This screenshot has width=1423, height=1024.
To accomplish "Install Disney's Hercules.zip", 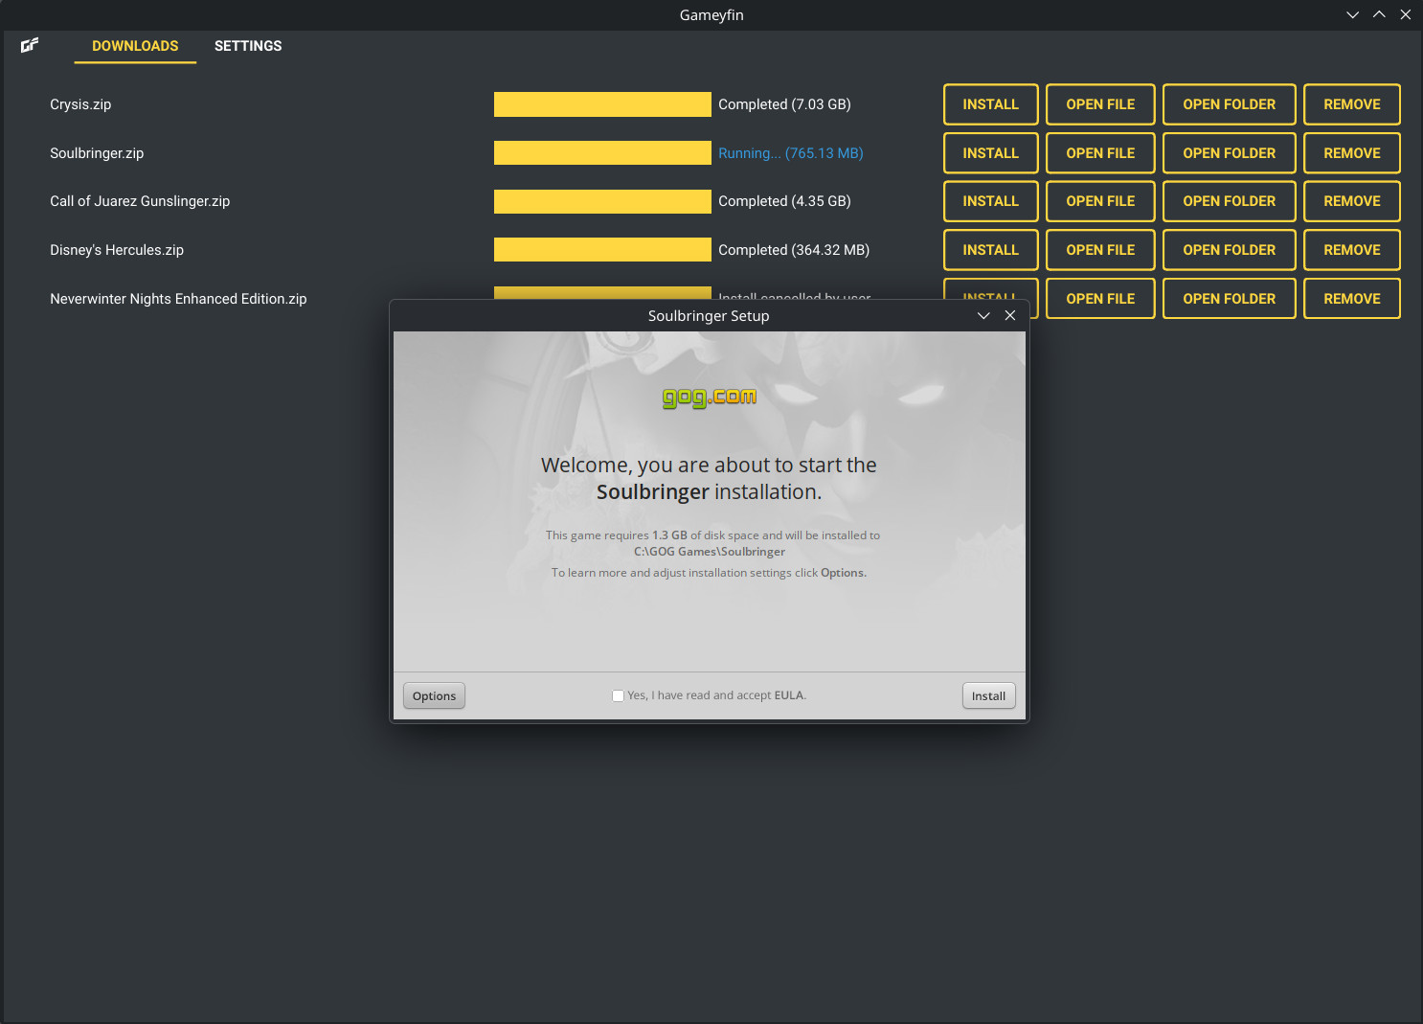I will pyautogui.click(x=991, y=250).
